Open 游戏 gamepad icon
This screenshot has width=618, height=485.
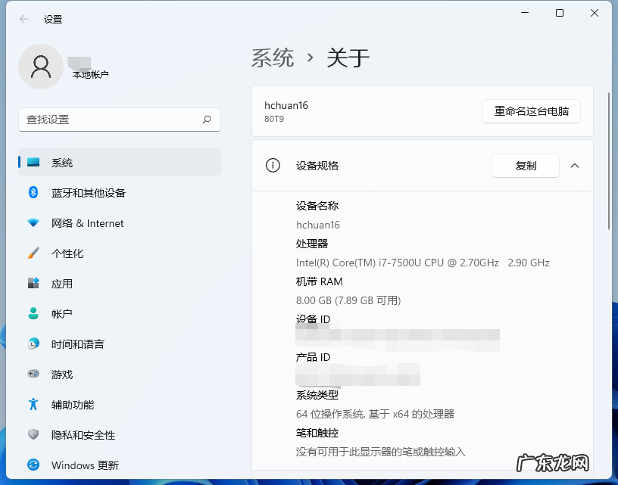(x=33, y=375)
